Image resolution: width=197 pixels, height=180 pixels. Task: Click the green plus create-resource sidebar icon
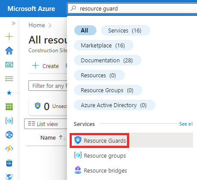(x=9, y=36)
